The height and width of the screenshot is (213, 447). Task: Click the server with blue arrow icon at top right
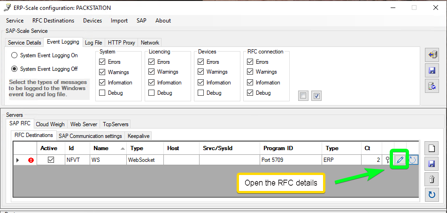click(x=432, y=55)
